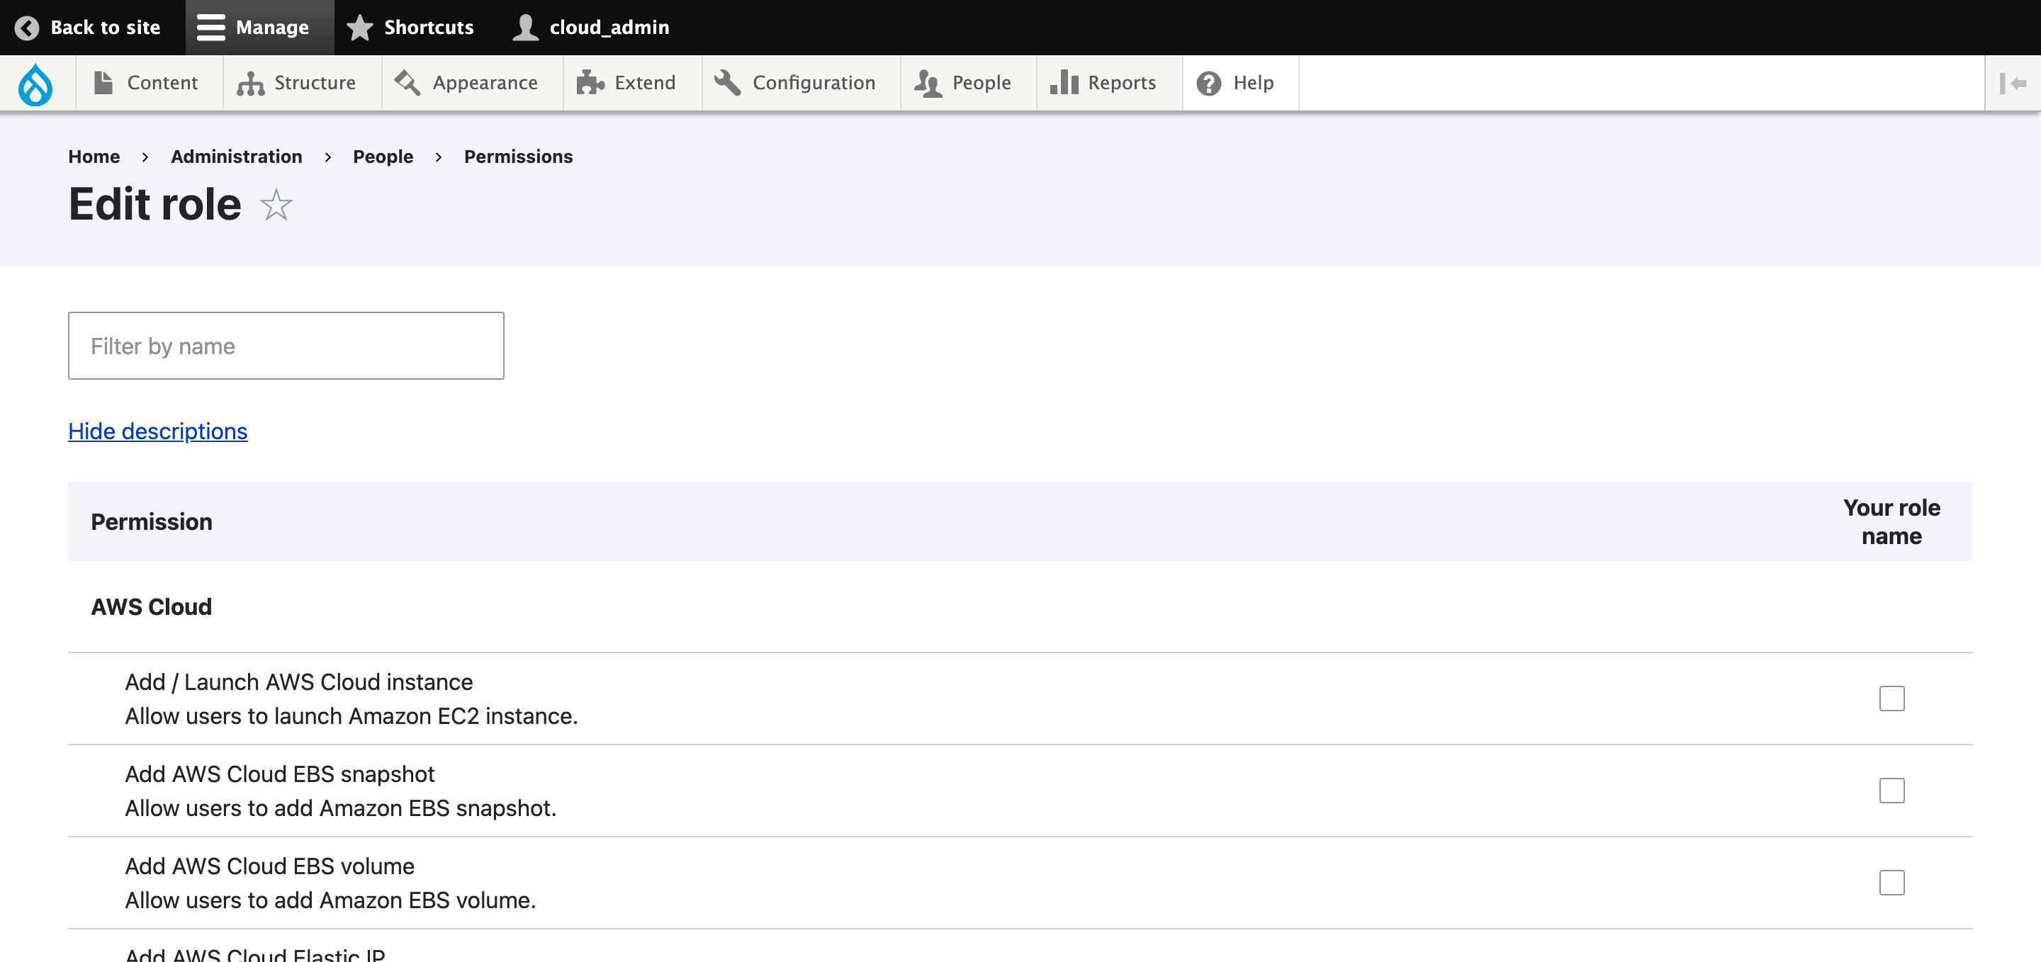2041x962 pixels.
Task: Focus the Filter by name field
Action: pyautogui.click(x=286, y=346)
